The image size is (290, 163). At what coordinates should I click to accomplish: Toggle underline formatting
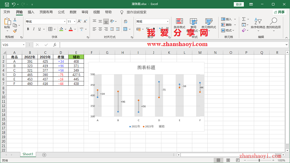point(39,29)
